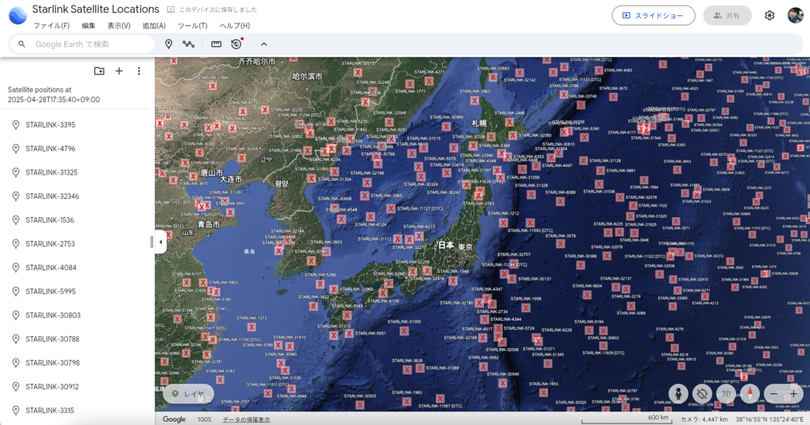This screenshot has width=810, height=425.
Task: Open the レイヤ layers button
Action: click(188, 393)
